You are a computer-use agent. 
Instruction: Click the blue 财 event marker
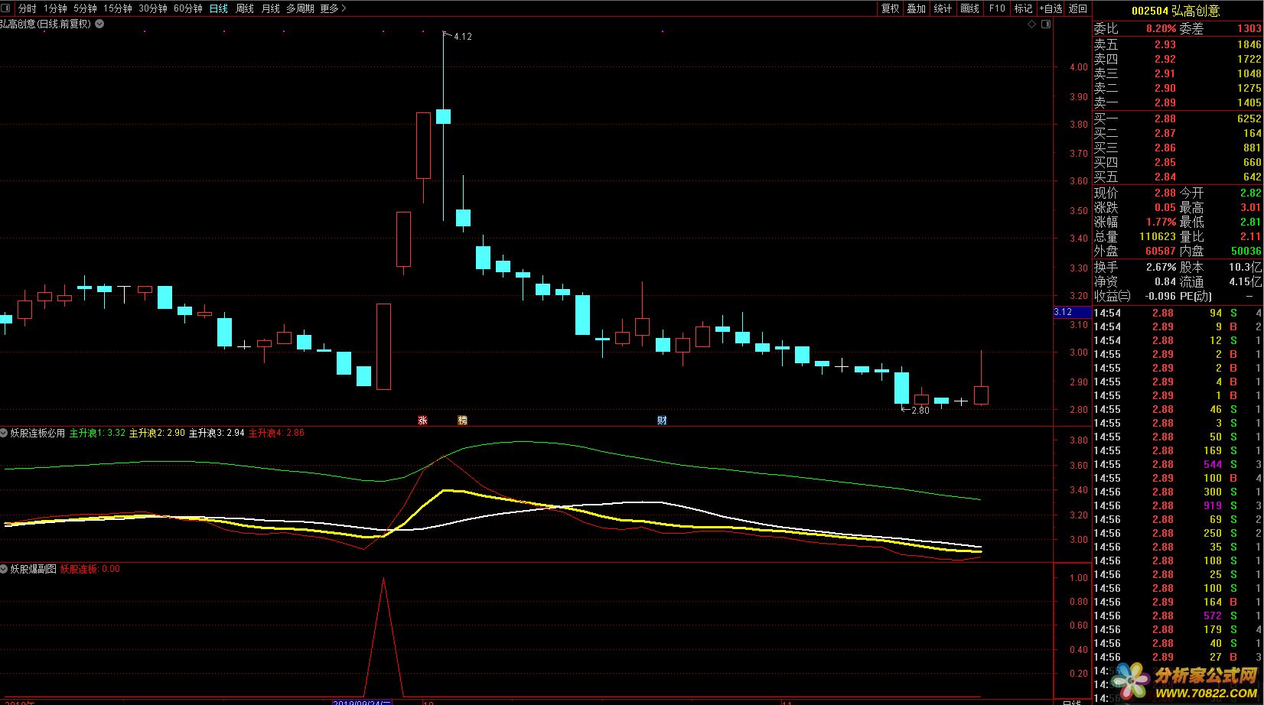(x=662, y=420)
